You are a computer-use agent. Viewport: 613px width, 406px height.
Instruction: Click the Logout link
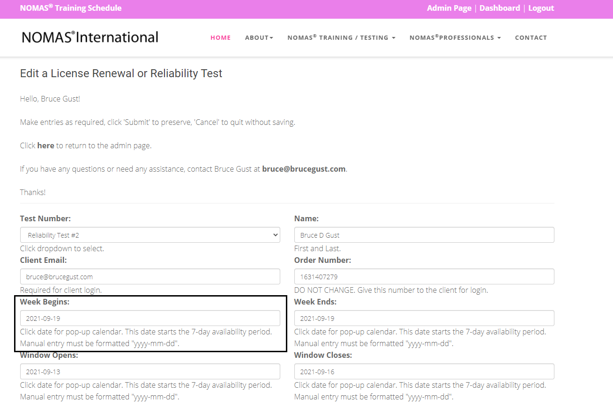click(x=541, y=8)
